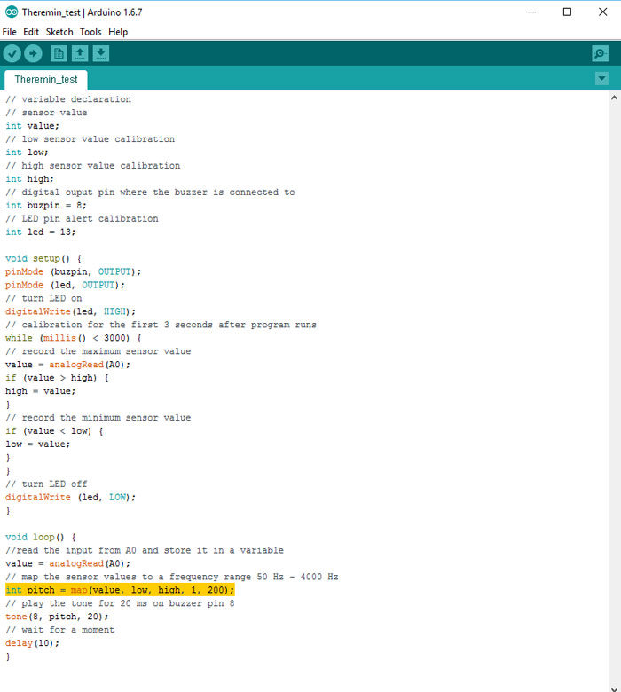Click 'tone(8, pitch, 20);' line
This screenshot has width=621, height=692.
pos(57,617)
